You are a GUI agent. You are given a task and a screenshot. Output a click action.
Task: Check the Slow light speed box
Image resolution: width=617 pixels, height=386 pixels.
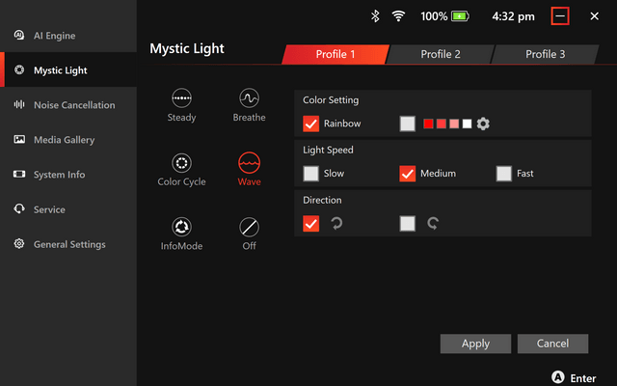click(310, 174)
